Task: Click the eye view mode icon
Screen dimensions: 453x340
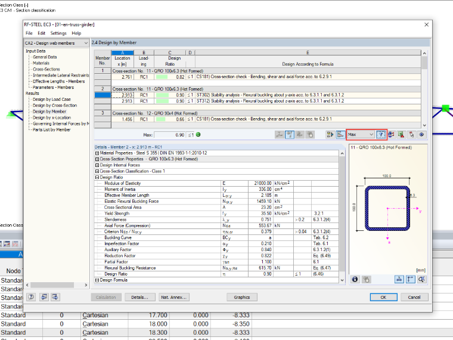Action: tap(421, 134)
